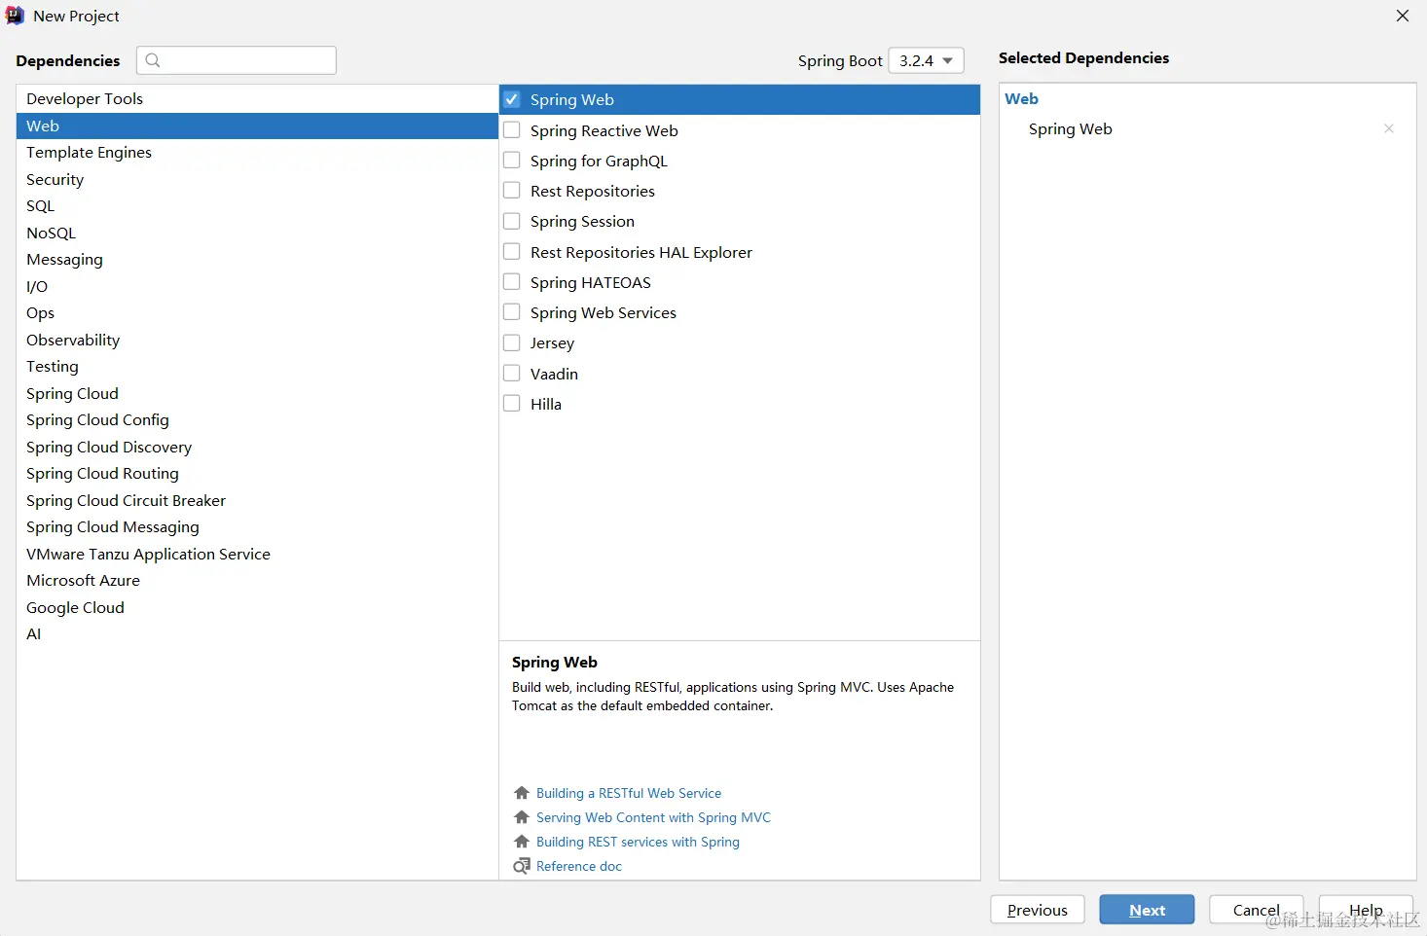Select the SQL dependency category
1427x936 pixels.
pos(41,206)
